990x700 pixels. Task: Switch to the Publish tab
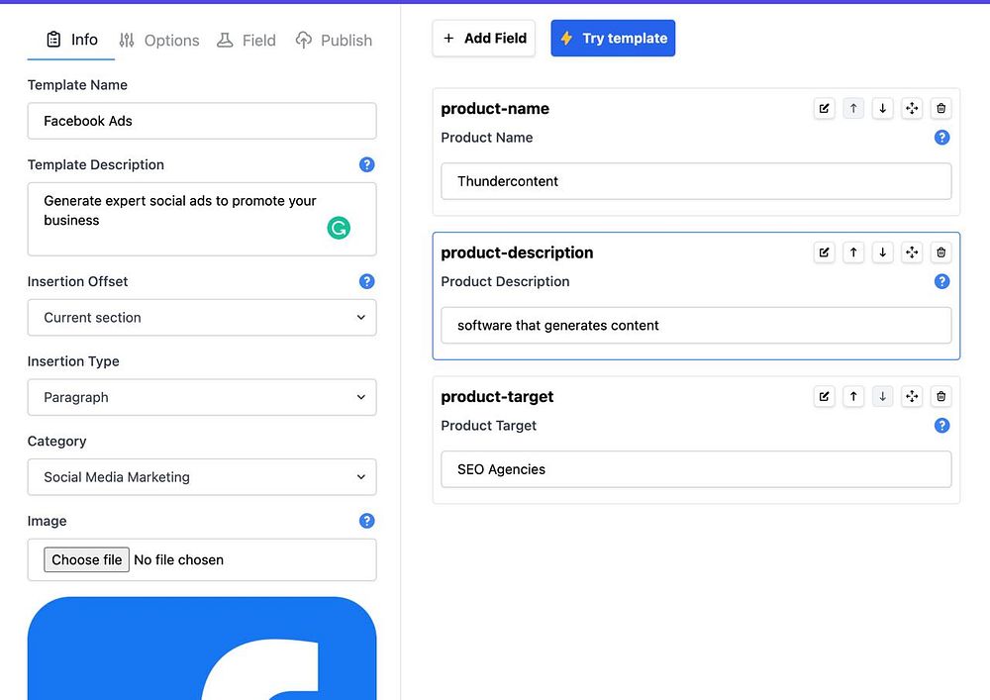pos(334,41)
